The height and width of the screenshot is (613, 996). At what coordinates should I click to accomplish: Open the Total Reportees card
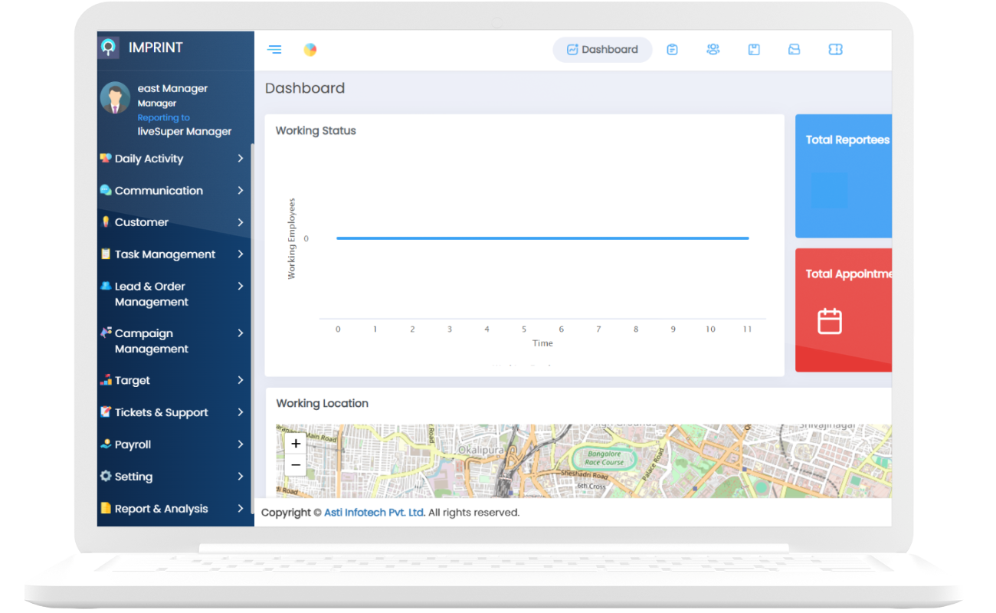click(844, 176)
